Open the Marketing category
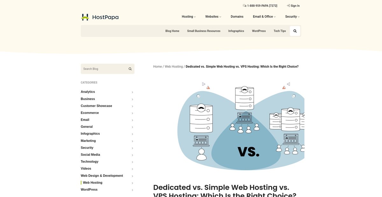 [88, 141]
